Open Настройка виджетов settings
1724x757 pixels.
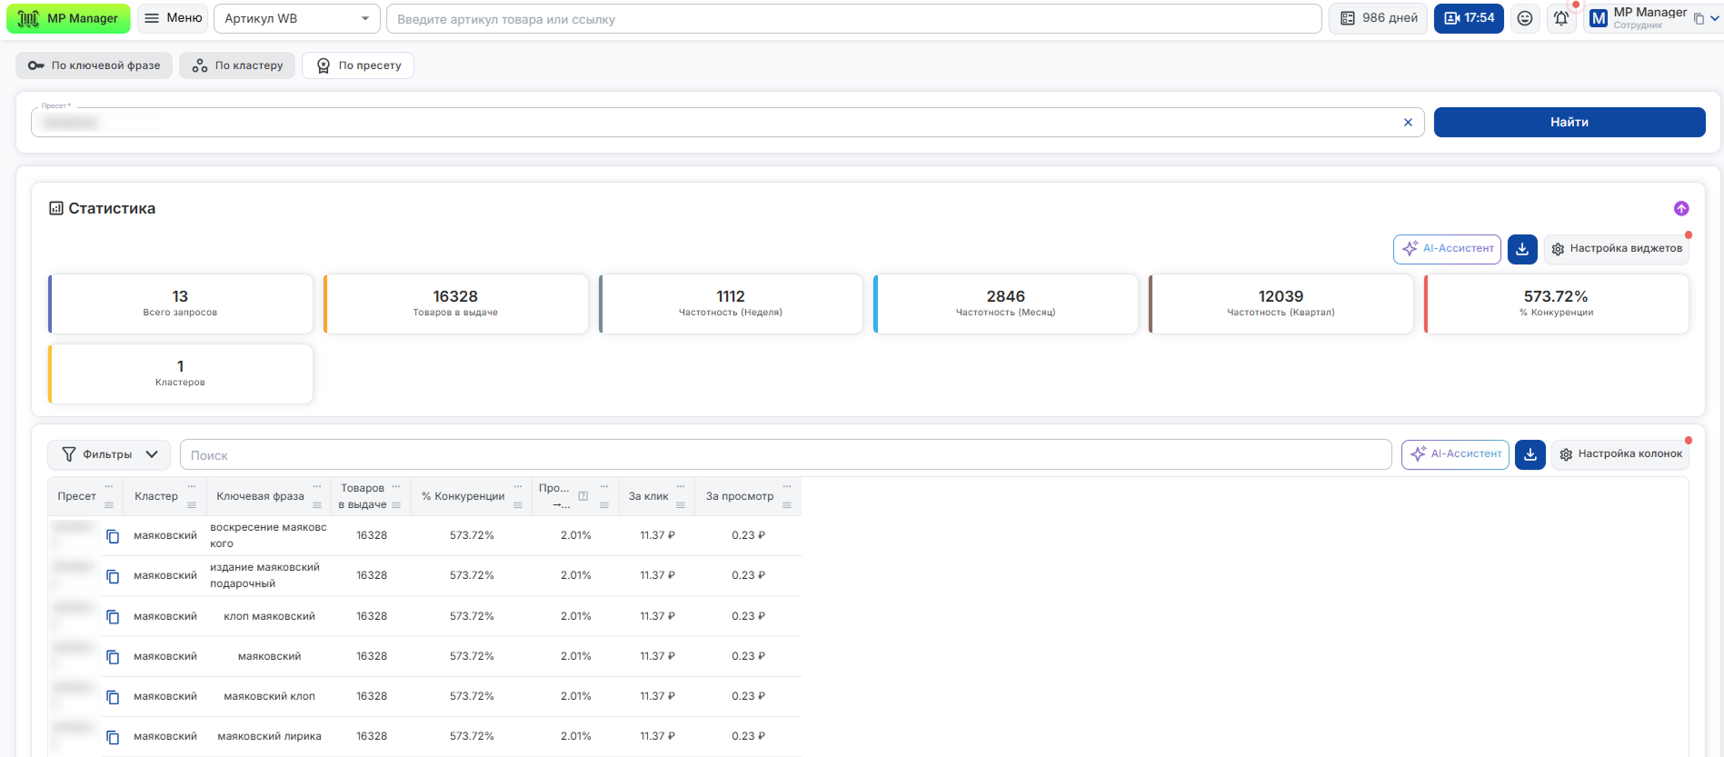[1617, 249]
